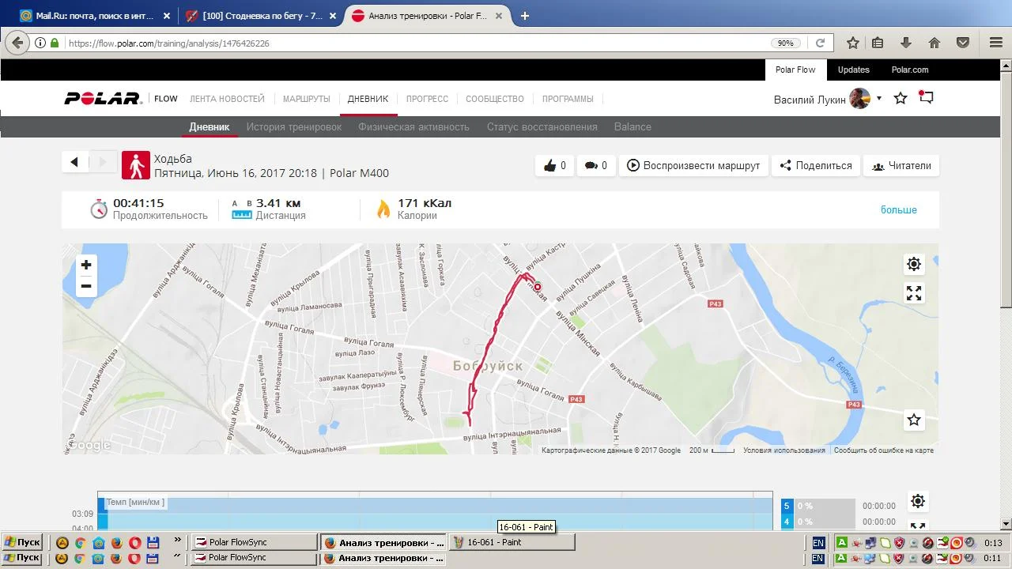Recenter the chart with the target icon
This screenshot has height=569, width=1012.
[x=918, y=500]
